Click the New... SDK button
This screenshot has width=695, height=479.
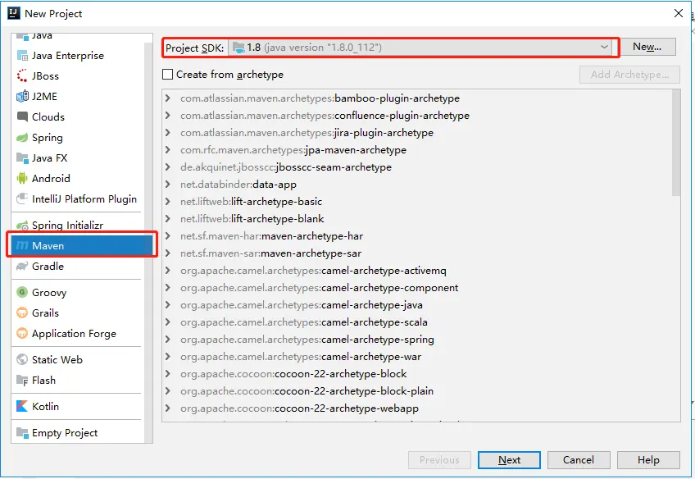(x=647, y=47)
